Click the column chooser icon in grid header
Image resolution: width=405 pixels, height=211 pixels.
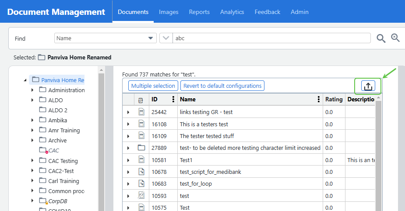(141, 100)
